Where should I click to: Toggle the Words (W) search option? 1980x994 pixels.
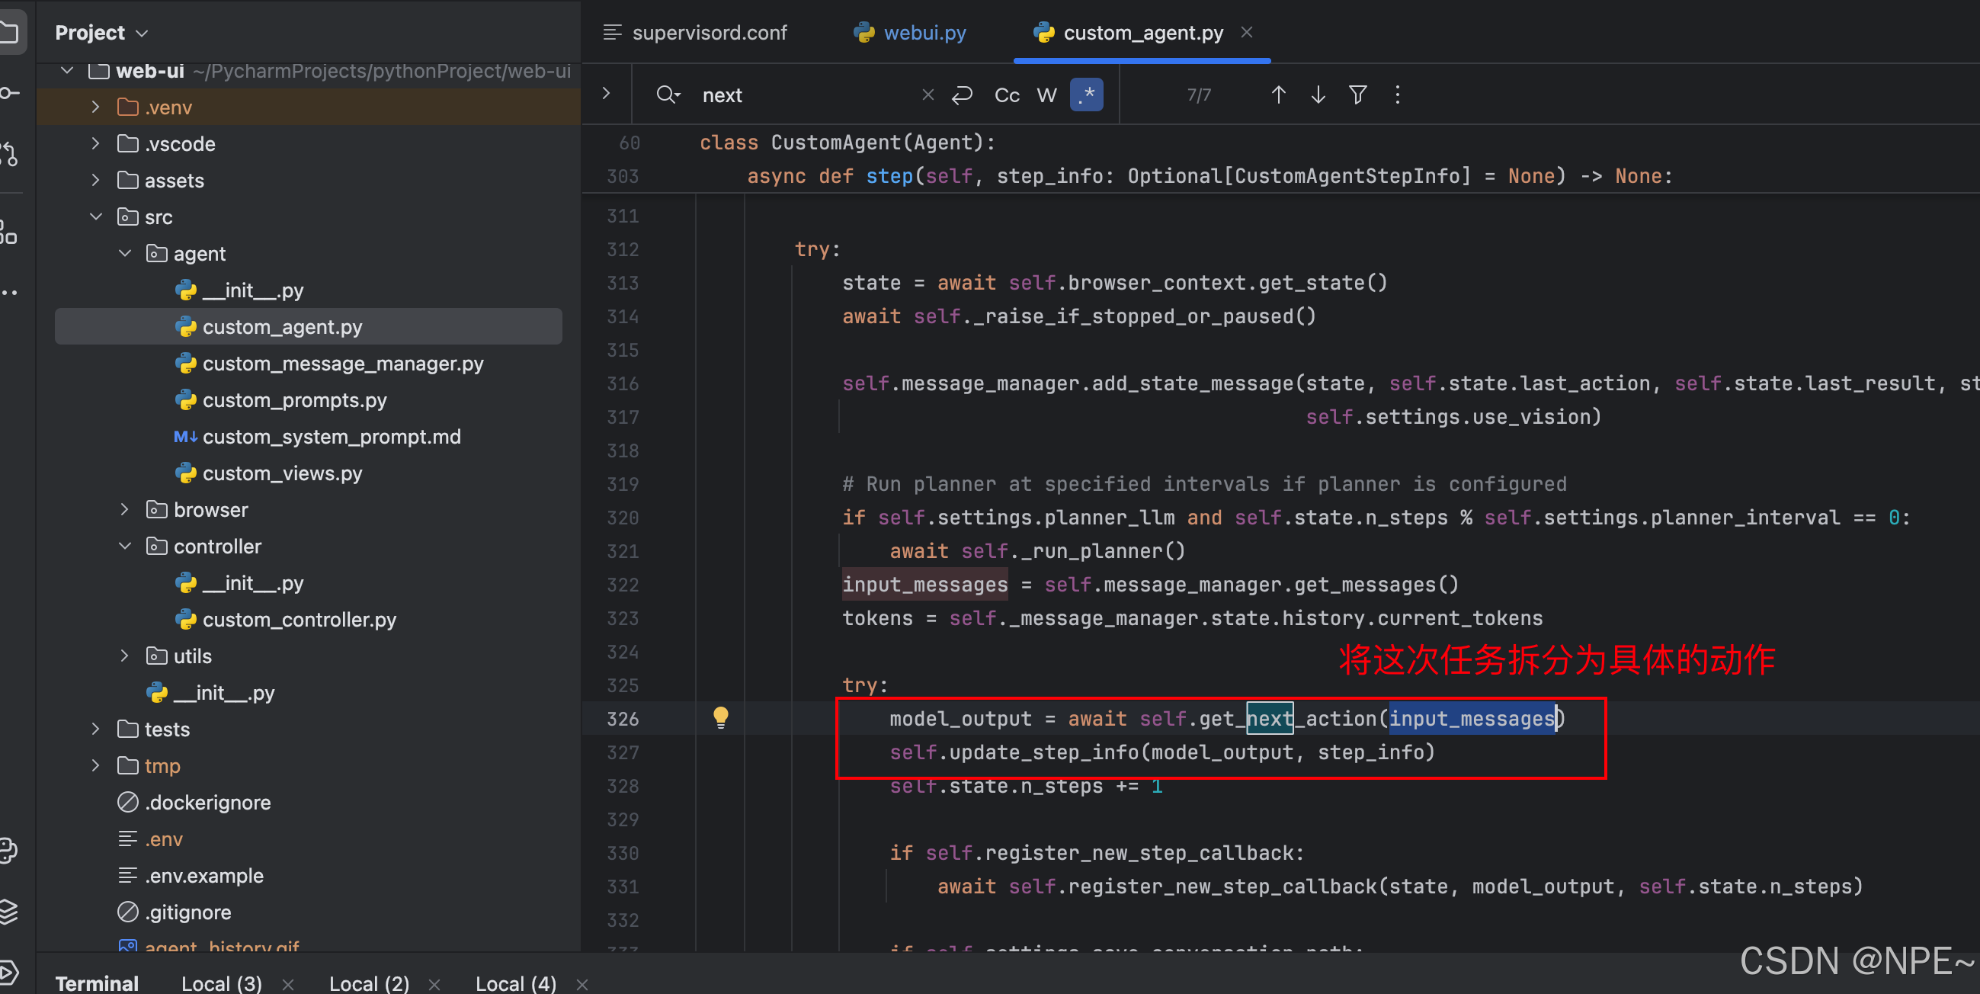pos(1046,95)
